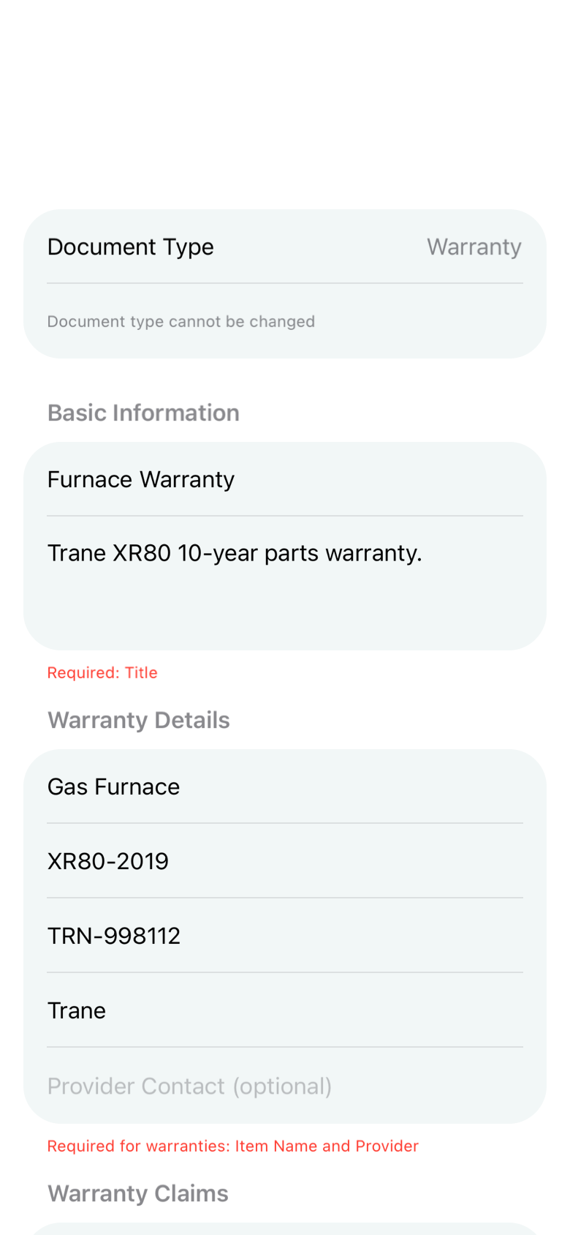
Task: Tap the 'Required: Title' error message
Action: [x=102, y=673]
